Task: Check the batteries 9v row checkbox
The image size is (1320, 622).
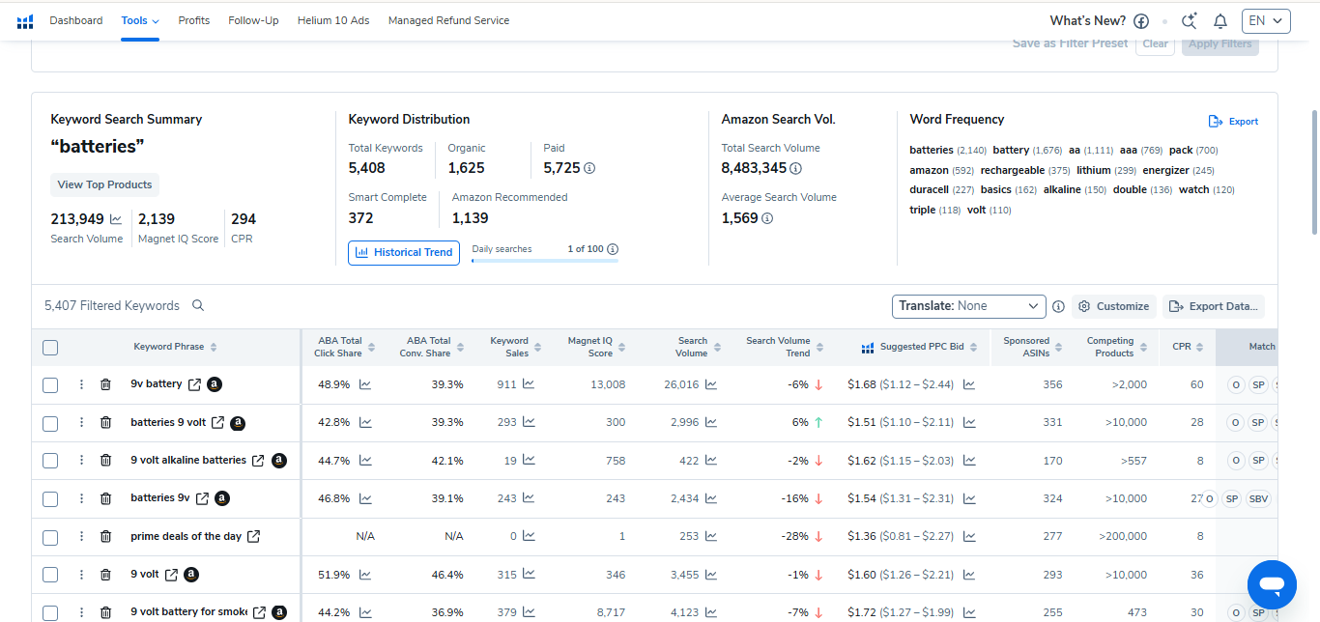Action: 50,499
